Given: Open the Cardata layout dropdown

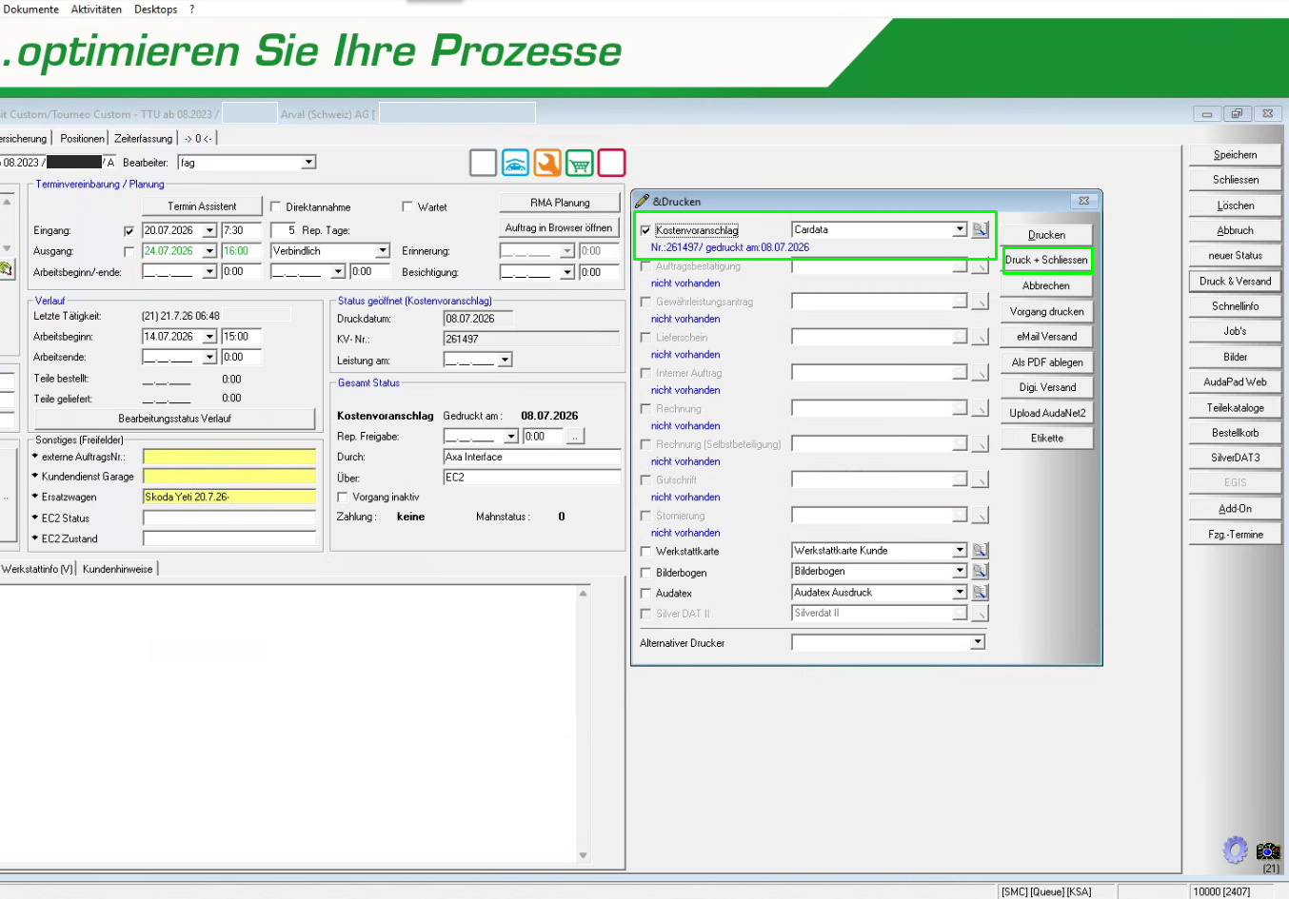Looking at the screenshot, I should point(960,229).
